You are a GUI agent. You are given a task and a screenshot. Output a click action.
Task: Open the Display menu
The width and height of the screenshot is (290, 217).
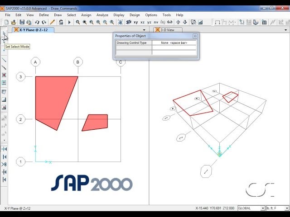pyautogui.click(x=119, y=15)
